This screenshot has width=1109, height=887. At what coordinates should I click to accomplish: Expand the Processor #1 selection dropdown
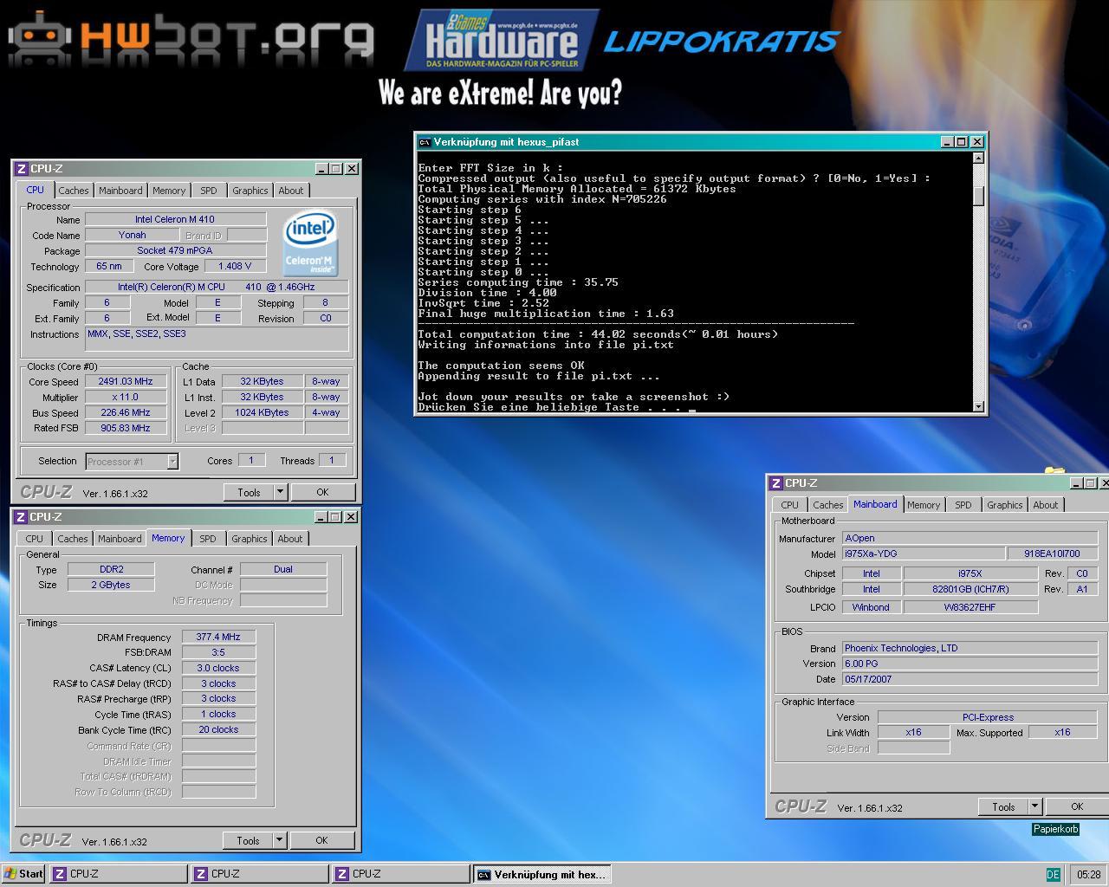pos(172,462)
